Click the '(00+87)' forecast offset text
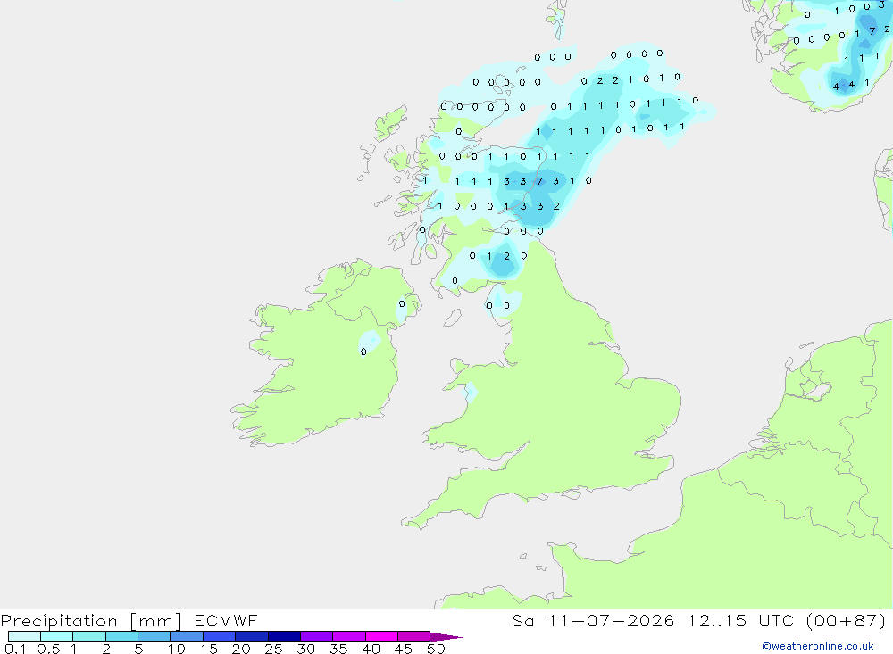 pyautogui.click(x=847, y=620)
